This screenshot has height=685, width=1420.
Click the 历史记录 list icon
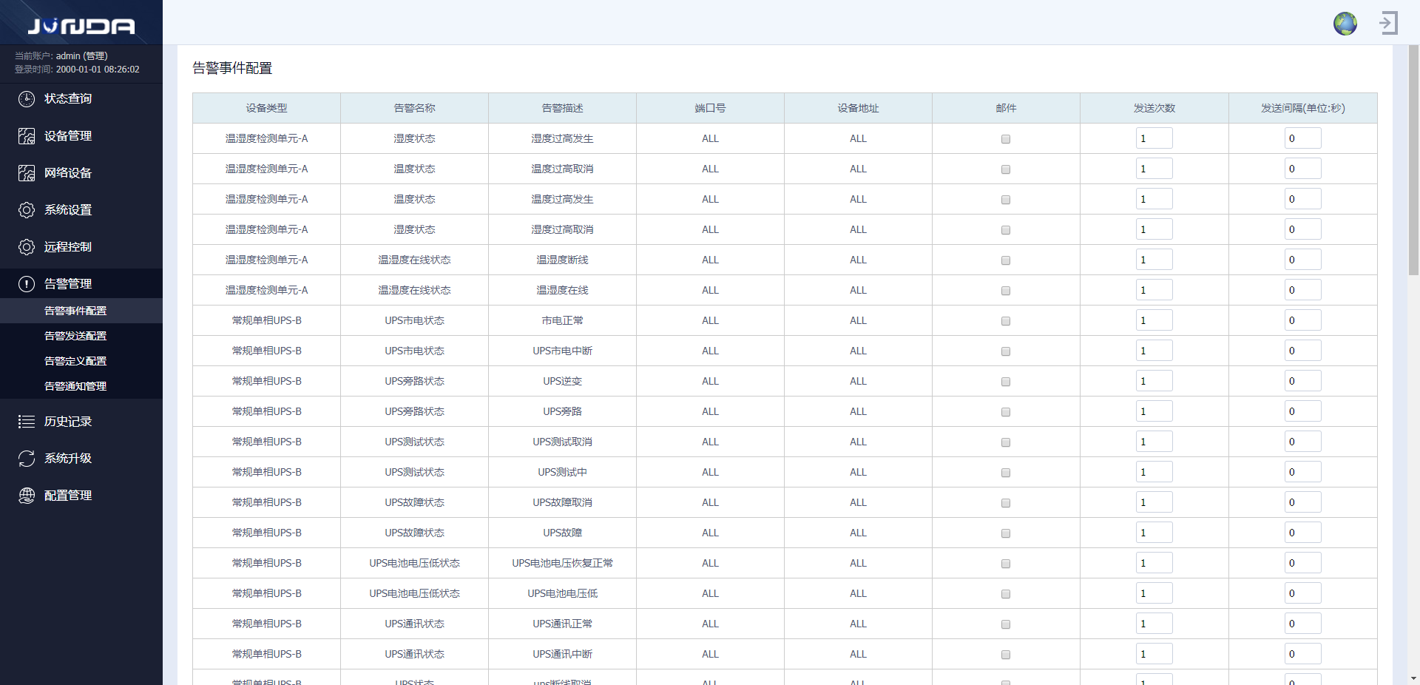[27, 422]
